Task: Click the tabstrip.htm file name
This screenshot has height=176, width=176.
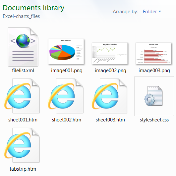Action: click(x=23, y=169)
